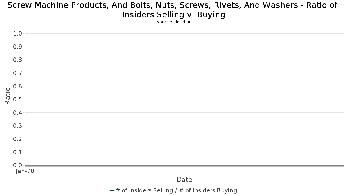Screen dimensions: 347x195
Task: Click the empty chart plot area
Action: (x=184, y=96)
